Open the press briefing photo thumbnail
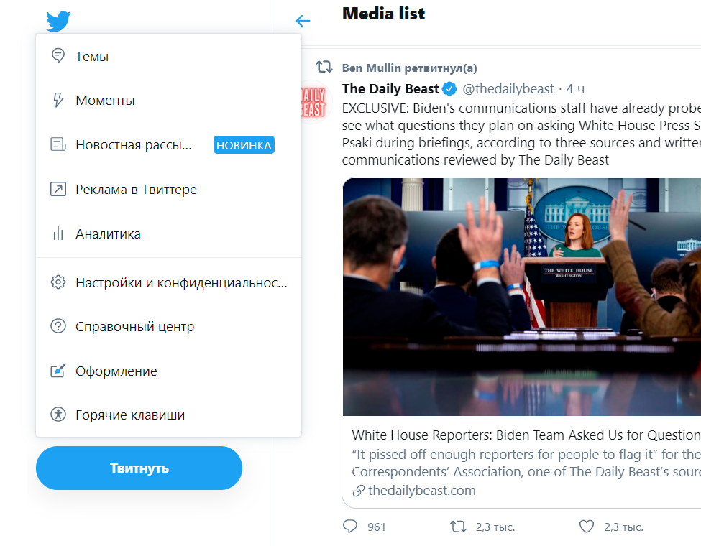Screen dimensions: 701x546 521,297
